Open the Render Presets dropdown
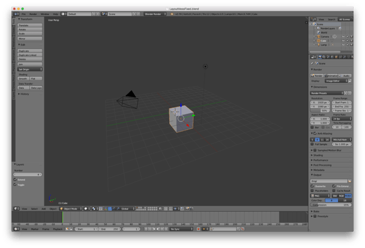 pyautogui.click(x=327, y=93)
